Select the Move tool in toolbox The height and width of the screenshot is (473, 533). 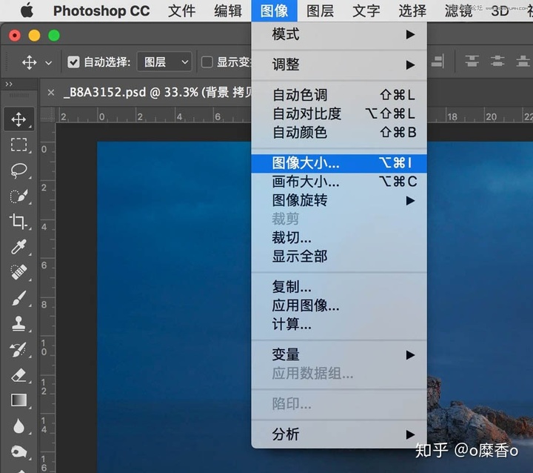[x=19, y=119]
